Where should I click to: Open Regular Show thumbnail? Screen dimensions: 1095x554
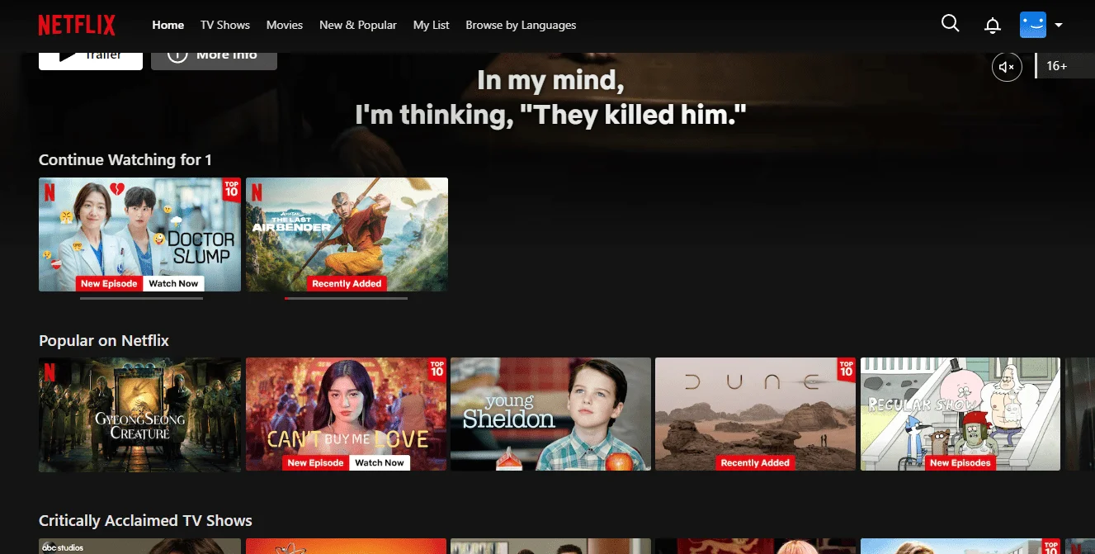(960, 414)
